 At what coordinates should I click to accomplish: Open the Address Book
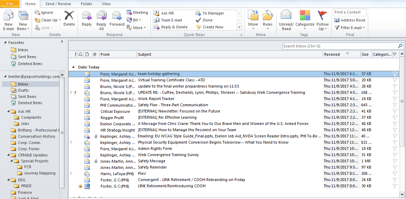pyautogui.click(x=350, y=20)
